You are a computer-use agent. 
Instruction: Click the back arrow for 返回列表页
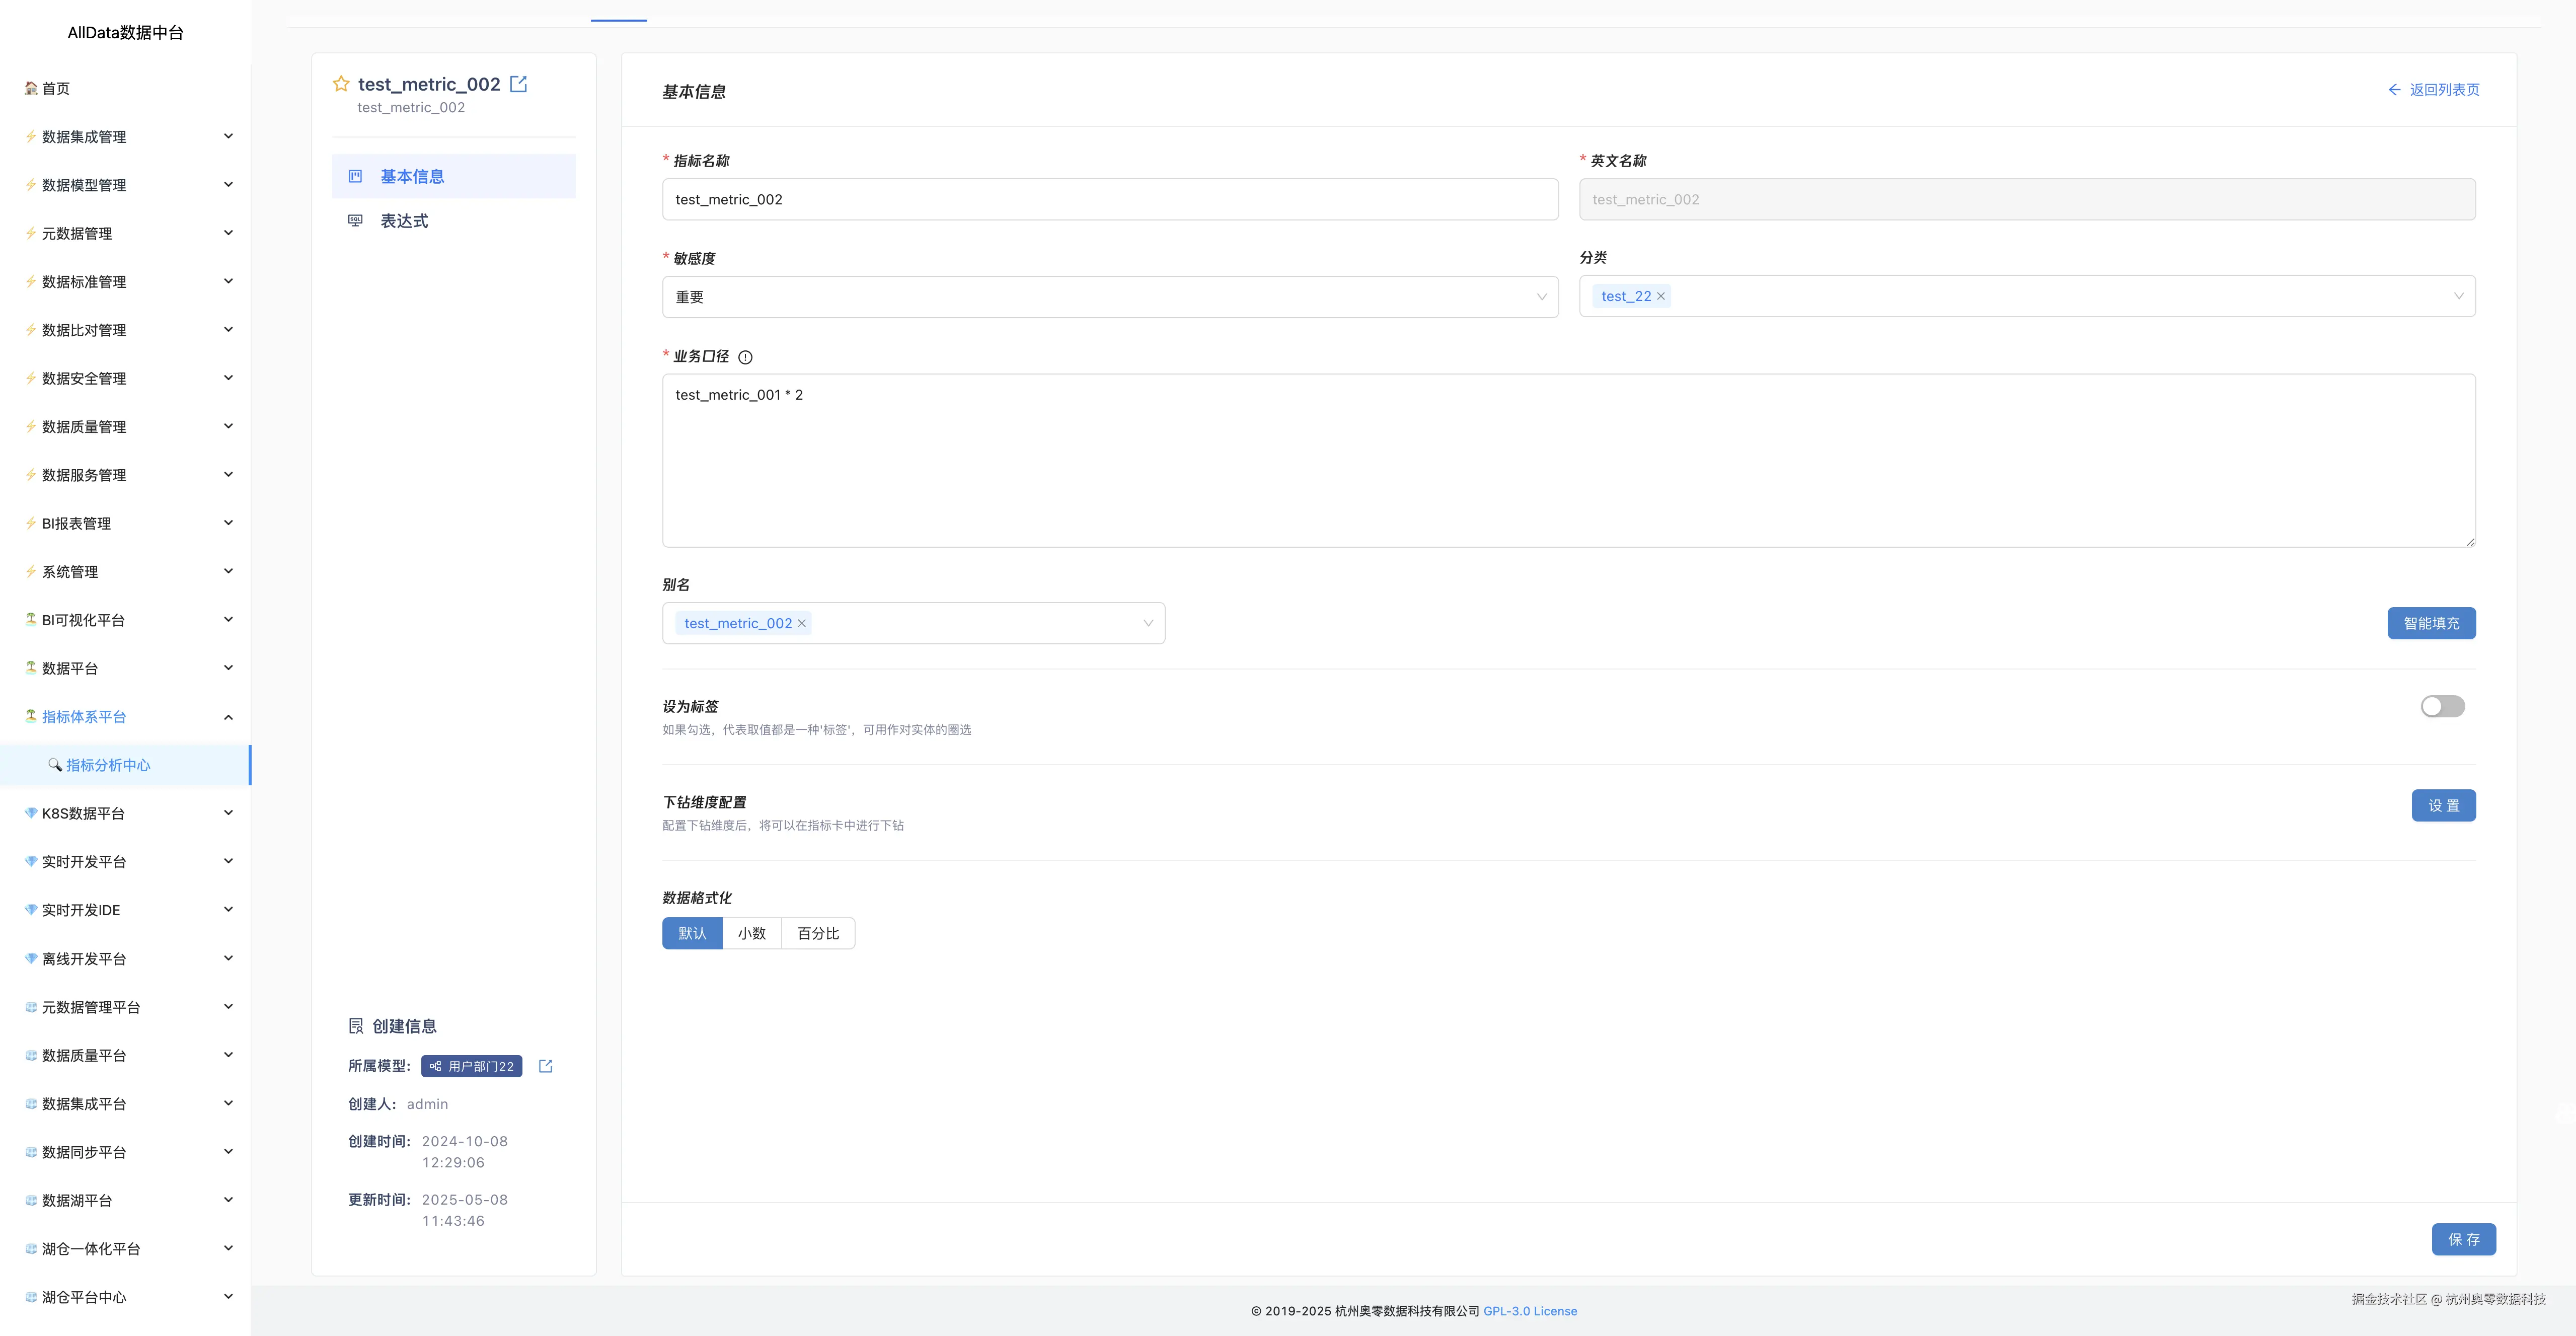click(x=2395, y=90)
